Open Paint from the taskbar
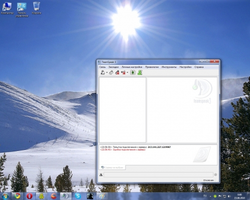Screen dimensions: 250x200 coord(102,196)
